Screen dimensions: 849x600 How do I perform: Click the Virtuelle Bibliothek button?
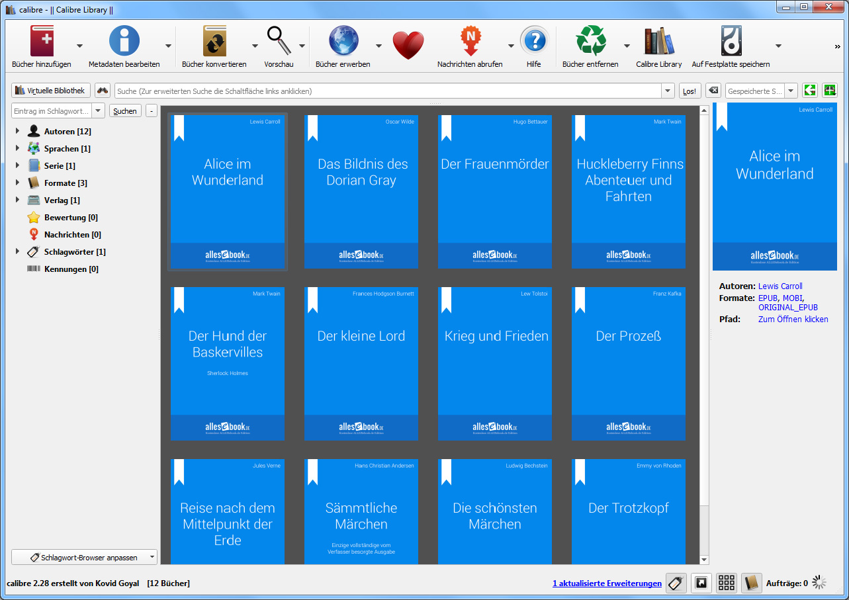51,91
